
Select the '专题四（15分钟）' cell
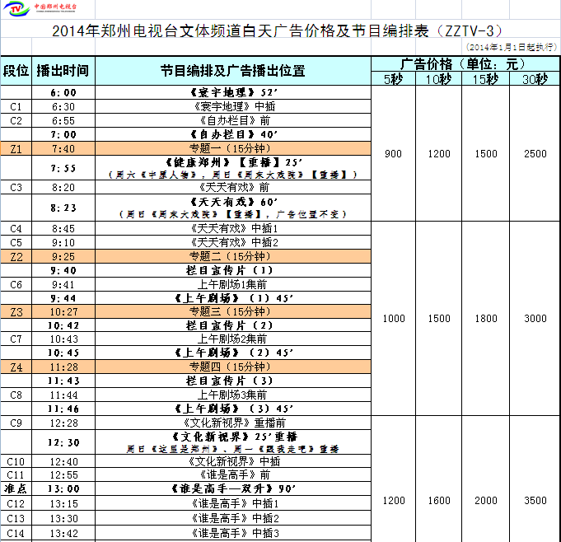coord(233,367)
